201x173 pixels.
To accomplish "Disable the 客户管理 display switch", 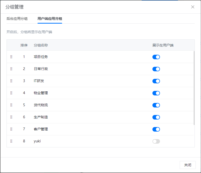I will coord(156,129).
